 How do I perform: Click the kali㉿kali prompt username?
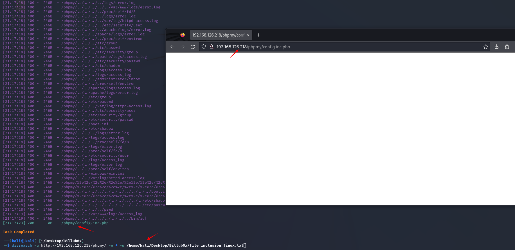click(x=23, y=241)
